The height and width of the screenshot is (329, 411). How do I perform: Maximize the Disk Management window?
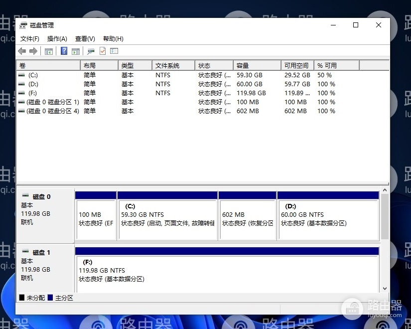point(356,25)
